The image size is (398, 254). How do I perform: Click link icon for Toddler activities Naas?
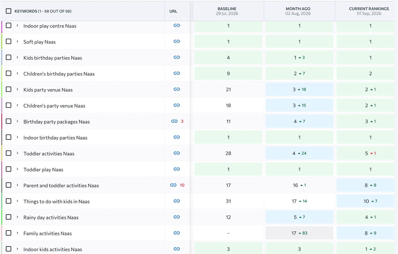[177, 153]
